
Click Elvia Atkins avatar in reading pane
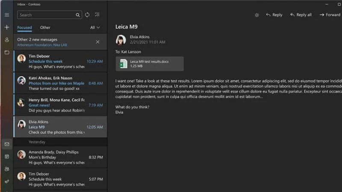(121, 40)
